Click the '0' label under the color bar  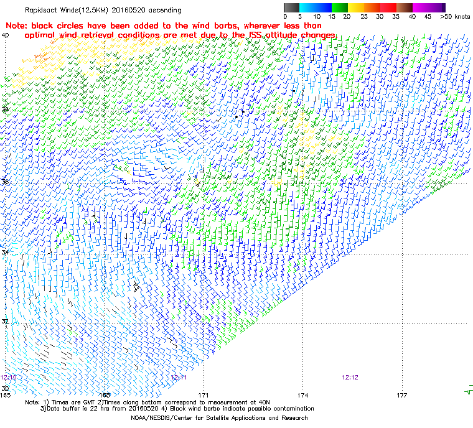tap(286, 17)
